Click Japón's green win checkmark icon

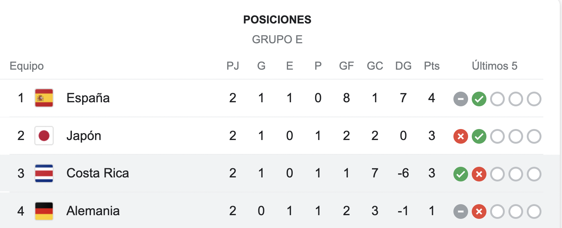click(x=479, y=137)
